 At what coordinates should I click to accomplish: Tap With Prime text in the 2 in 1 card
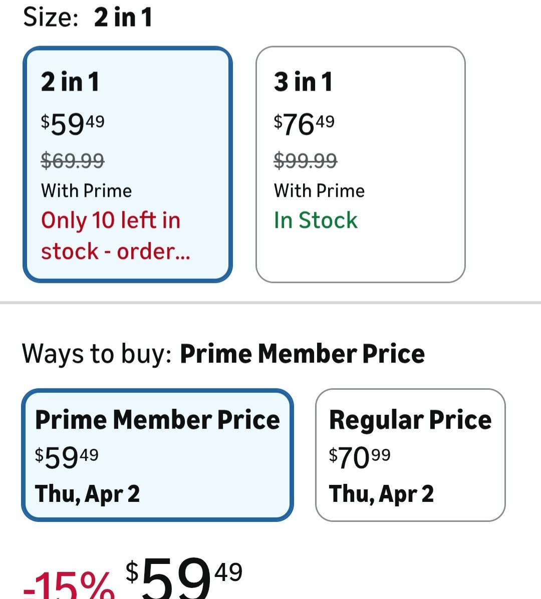tap(86, 191)
